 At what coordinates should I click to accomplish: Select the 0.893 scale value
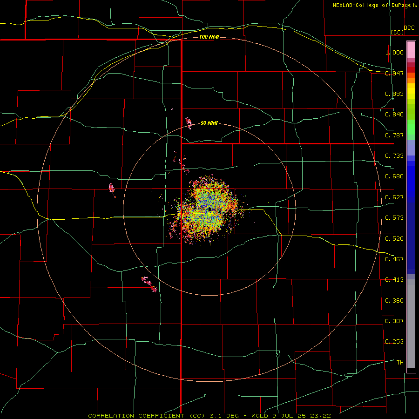tap(394, 94)
